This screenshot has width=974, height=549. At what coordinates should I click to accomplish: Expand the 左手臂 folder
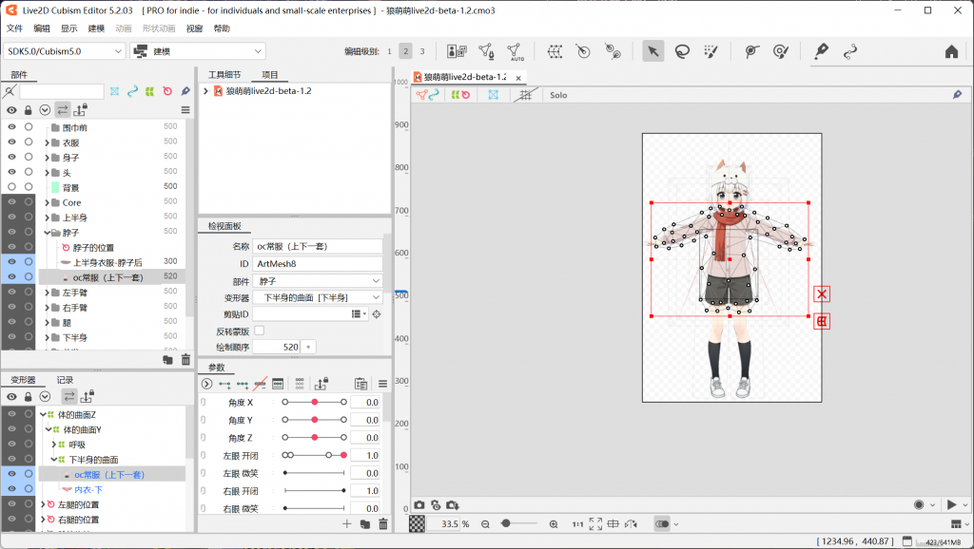point(48,293)
